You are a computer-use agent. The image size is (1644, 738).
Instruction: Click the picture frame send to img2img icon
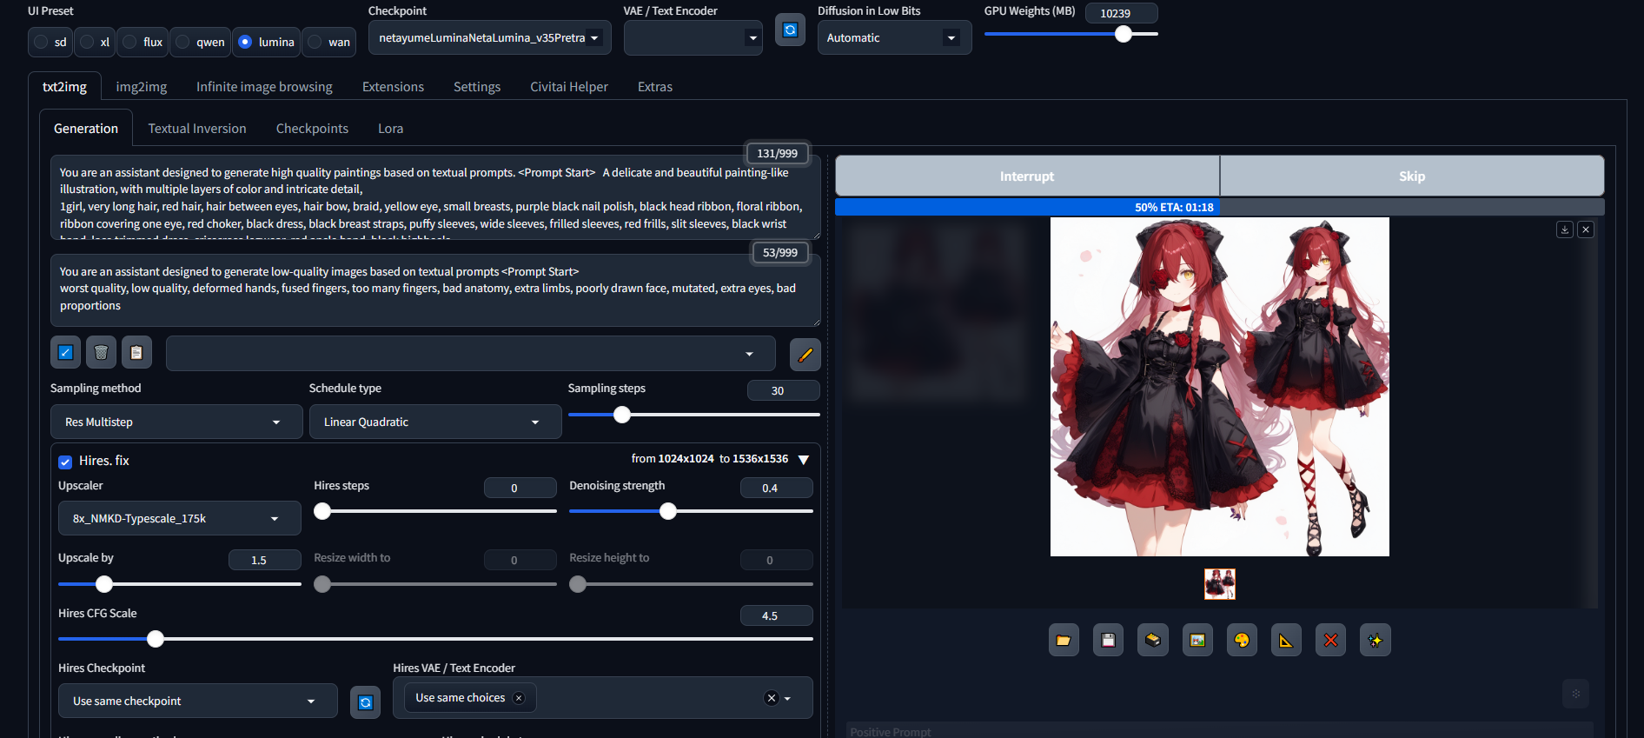point(1197,641)
